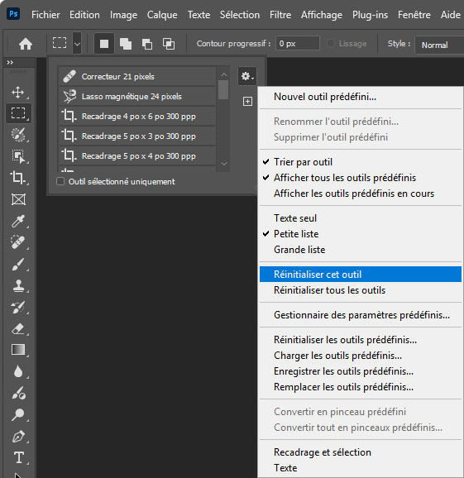Switch to Grande liste view
The image size is (464, 478).
[361, 250]
